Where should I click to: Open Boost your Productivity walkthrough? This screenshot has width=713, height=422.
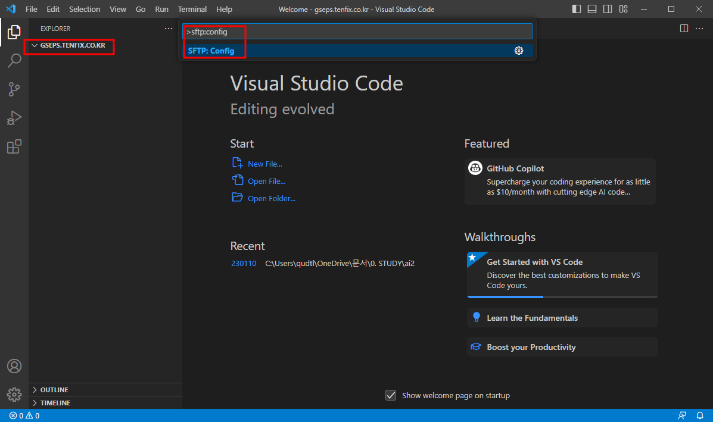[x=562, y=346]
